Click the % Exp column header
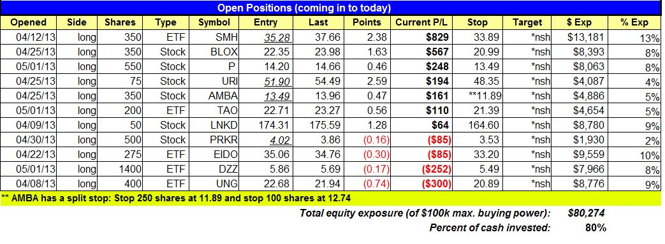The image size is (665, 244). [634, 22]
